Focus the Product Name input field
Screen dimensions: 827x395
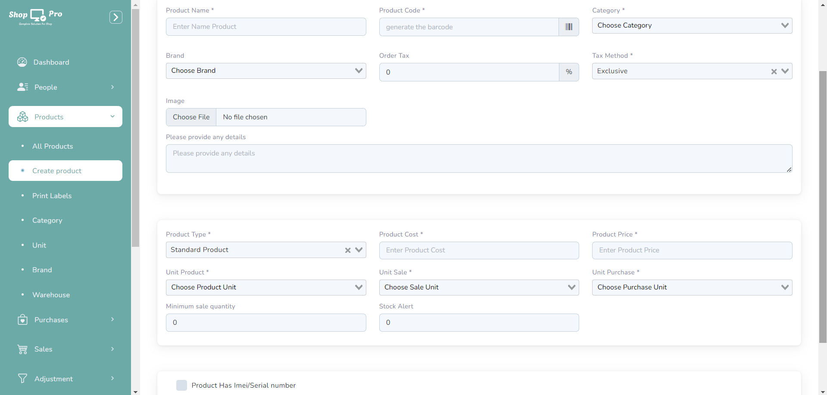tap(265, 27)
